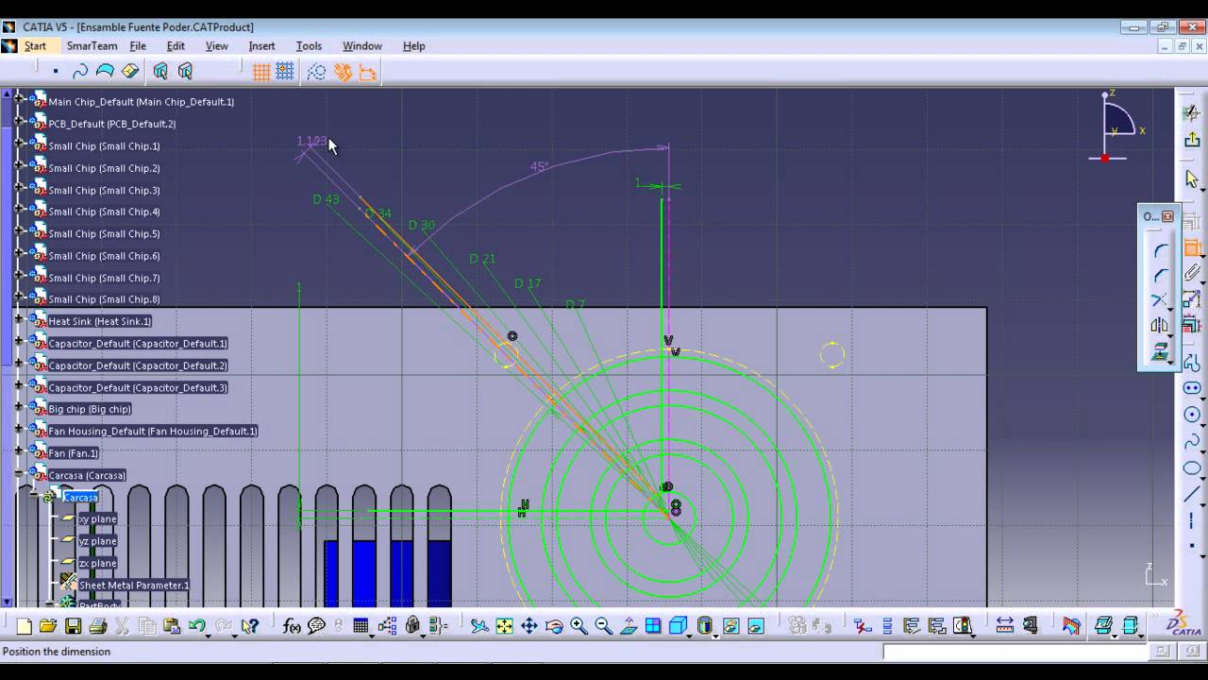Screen dimensions: 1208x680
Task: Click the Mirror tool in floating Operation toolbar
Action: click(1160, 326)
